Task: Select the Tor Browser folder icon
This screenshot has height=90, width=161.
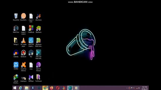Action: [x=38, y=78]
